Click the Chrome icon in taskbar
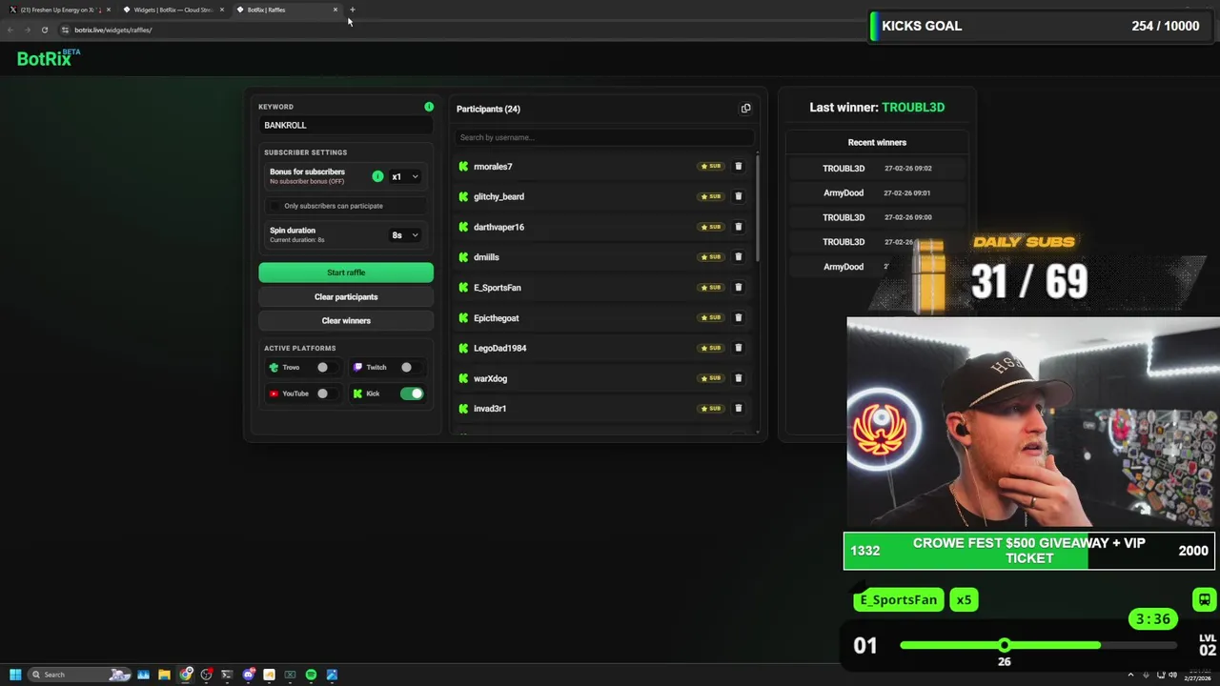The image size is (1220, 686). tap(186, 675)
